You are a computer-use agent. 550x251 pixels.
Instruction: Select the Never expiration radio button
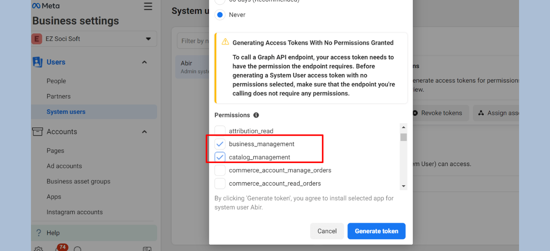[x=220, y=15]
